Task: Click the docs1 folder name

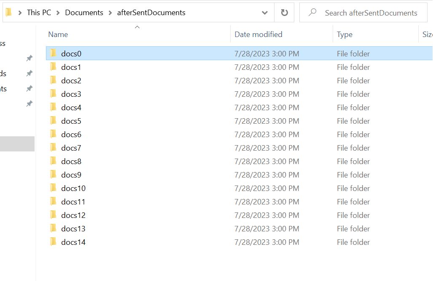Action: point(71,67)
